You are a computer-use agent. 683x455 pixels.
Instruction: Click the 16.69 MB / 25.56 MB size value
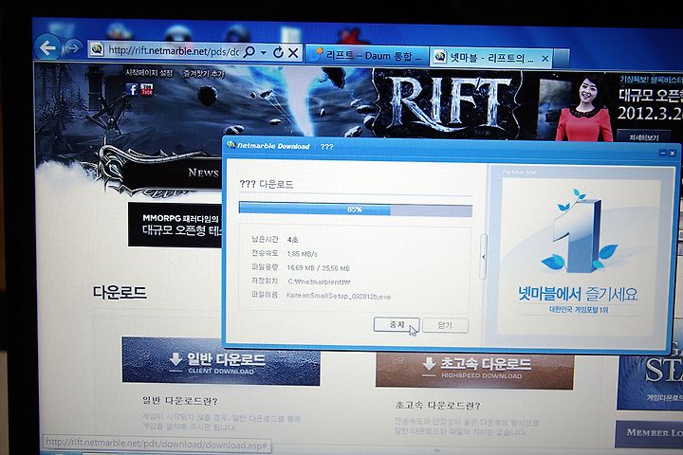[x=319, y=267]
